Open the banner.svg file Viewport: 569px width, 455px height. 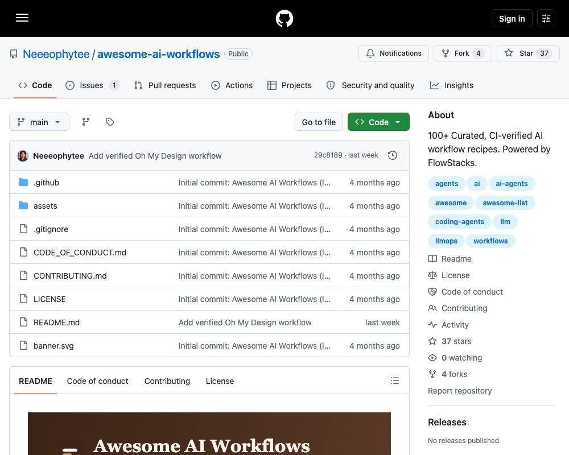(x=53, y=346)
